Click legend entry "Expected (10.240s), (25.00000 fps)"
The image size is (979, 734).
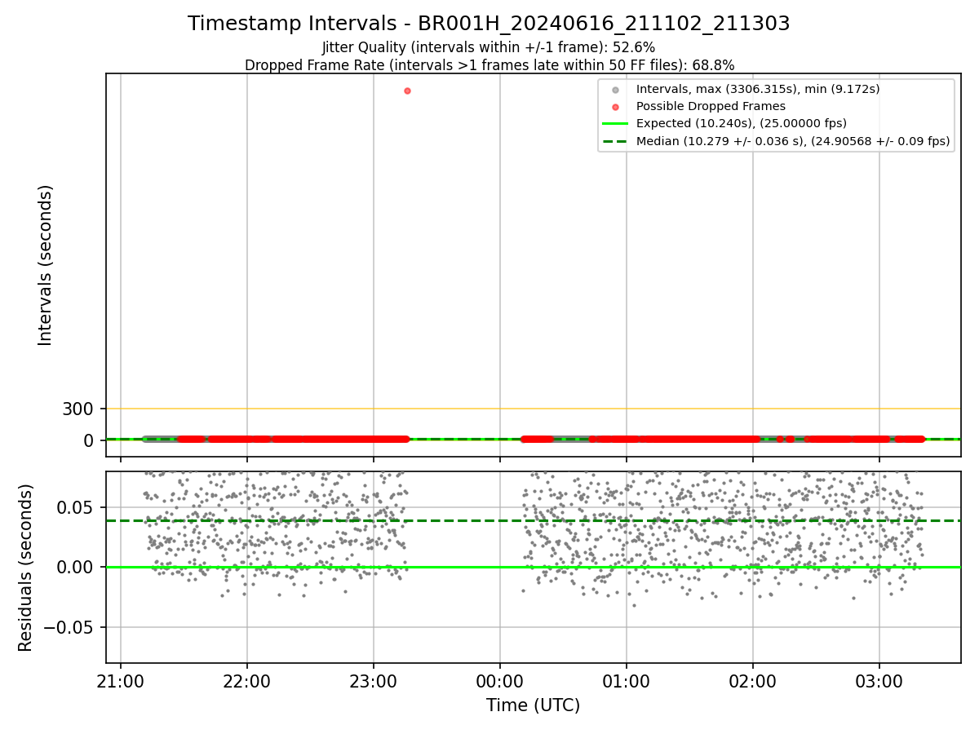(742, 123)
